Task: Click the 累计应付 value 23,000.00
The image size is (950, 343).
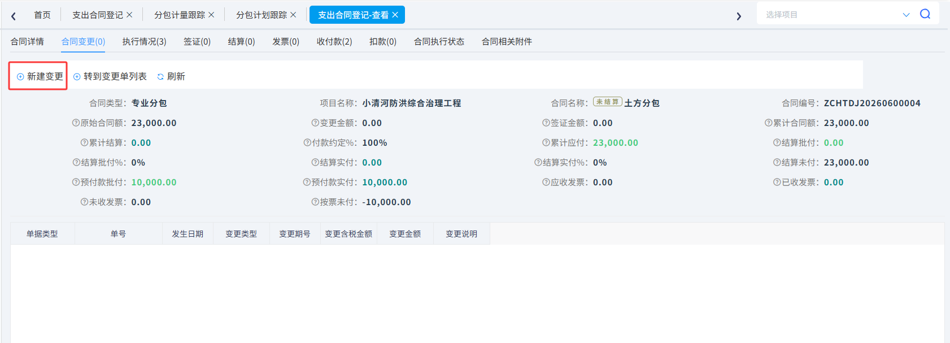Action: point(616,142)
